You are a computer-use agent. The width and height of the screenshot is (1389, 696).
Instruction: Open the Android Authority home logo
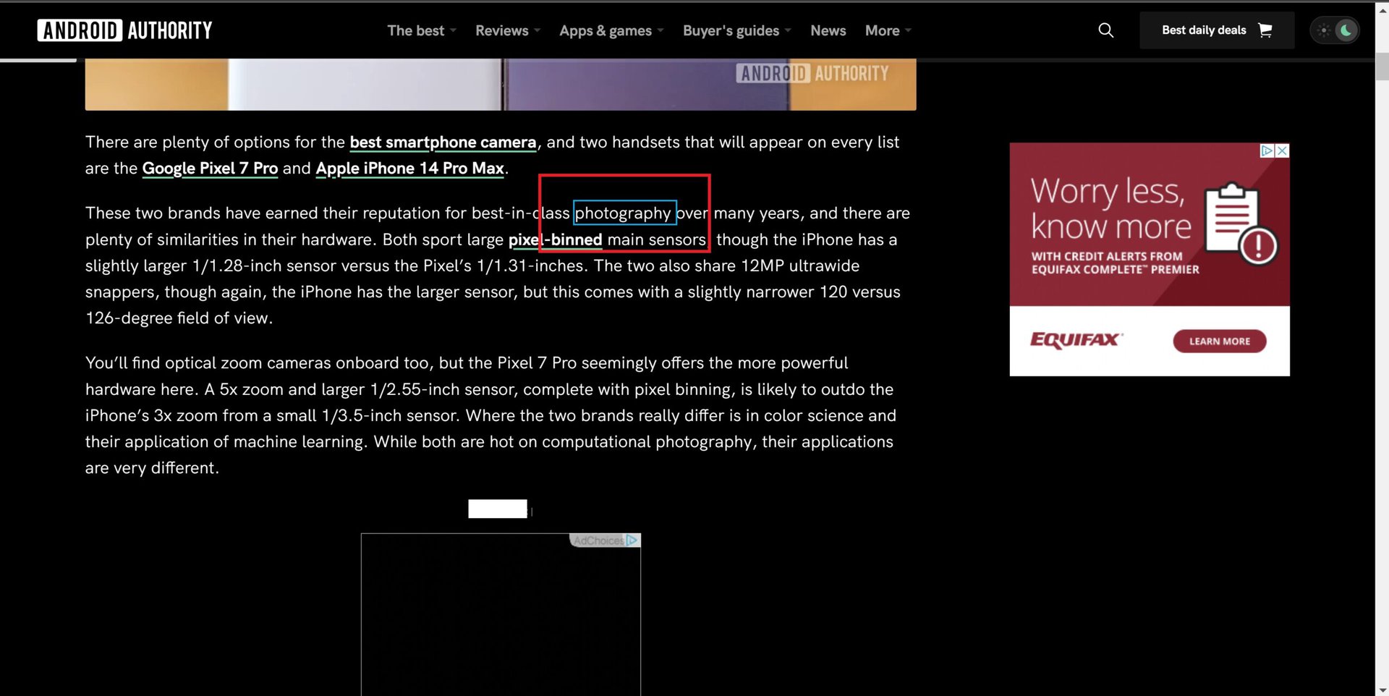coord(124,30)
